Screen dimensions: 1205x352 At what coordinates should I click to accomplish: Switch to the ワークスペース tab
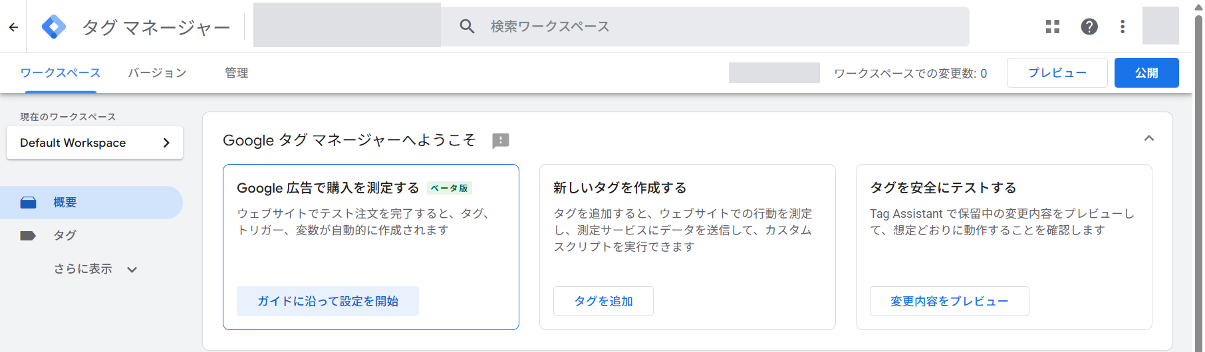pos(61,73)
